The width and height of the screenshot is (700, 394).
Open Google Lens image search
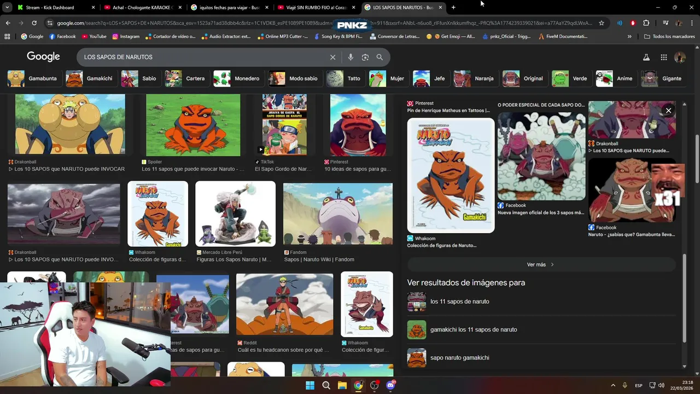(365, 57)
